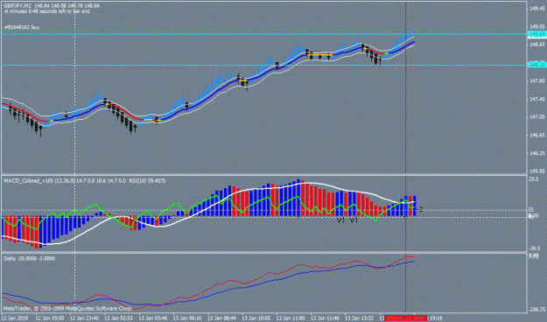Click the 147.45 price scale label
Image resolution: width=547 pixels, height=322 pixels.
point(537,99)
